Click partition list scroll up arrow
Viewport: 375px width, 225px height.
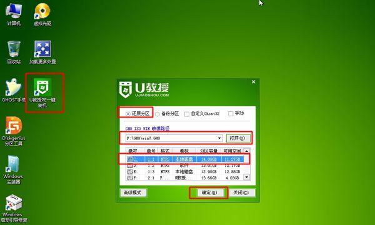coord(247,151)
